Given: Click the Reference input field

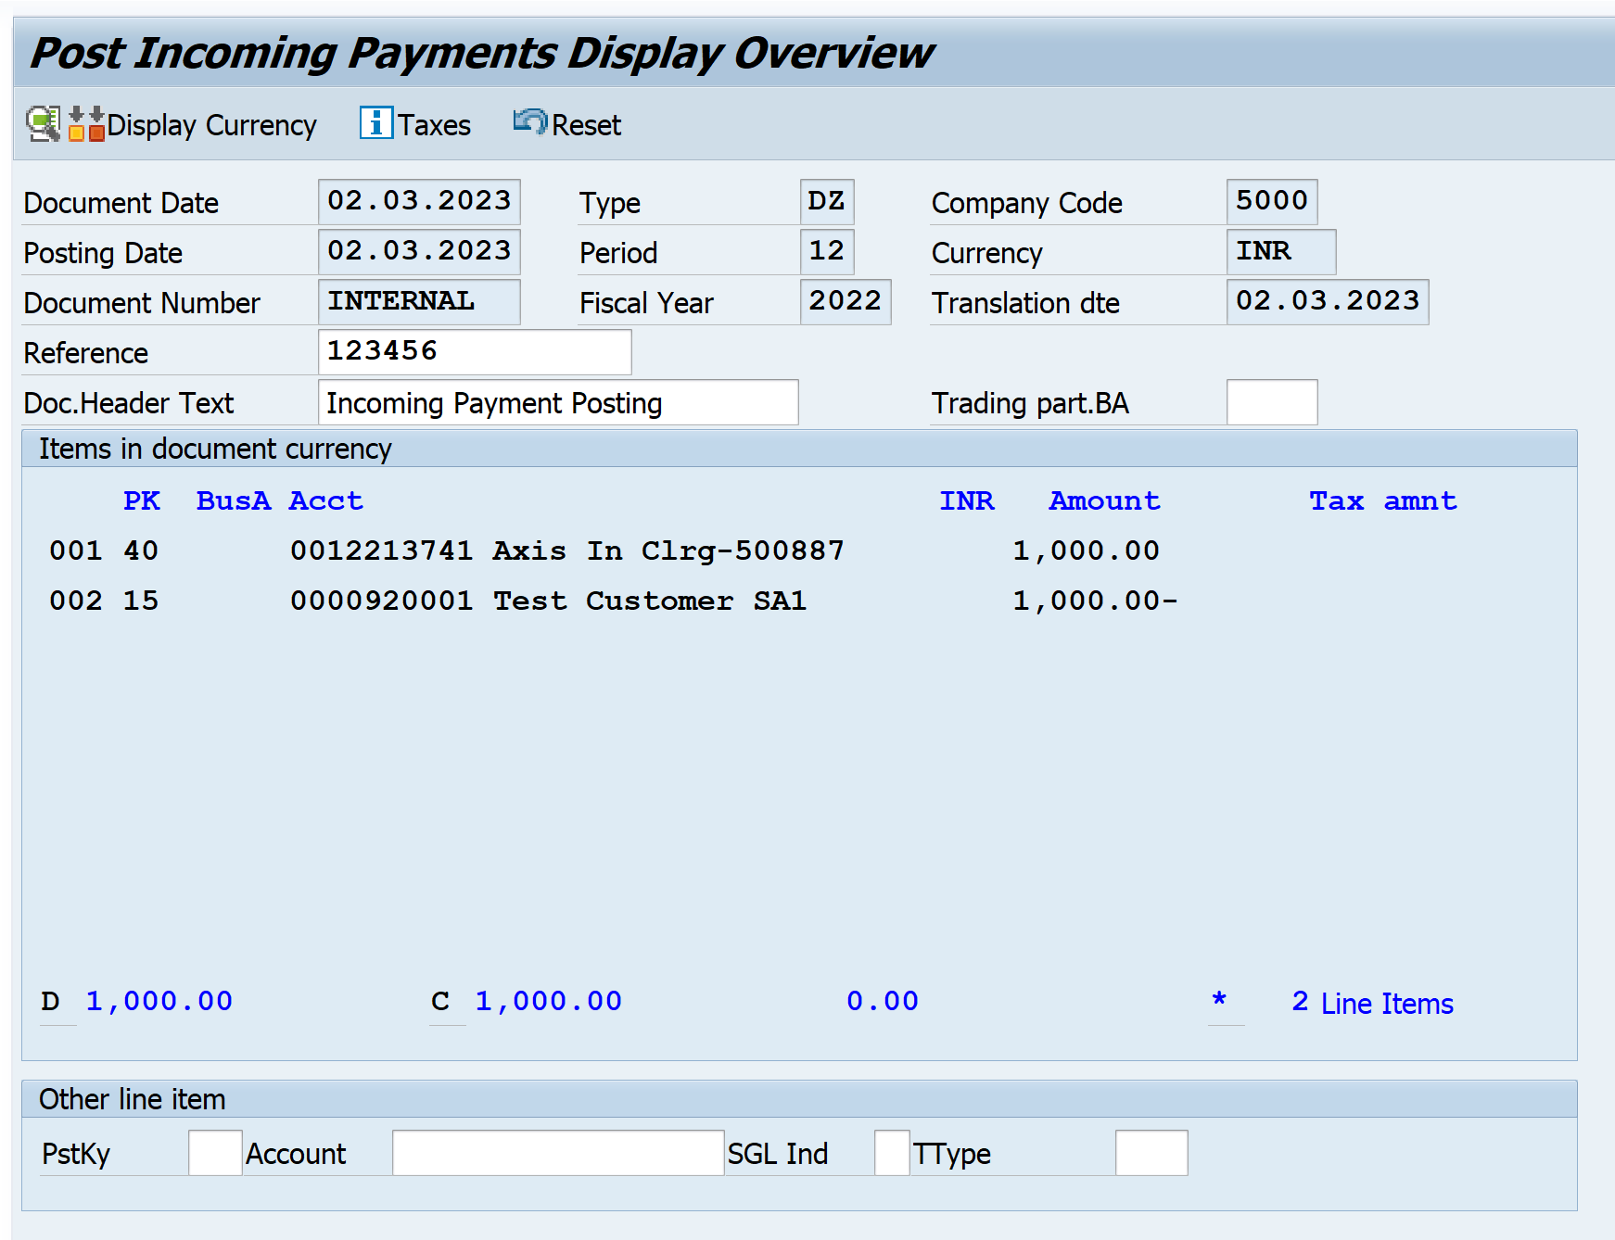Looking at the screenshot, I should pyautogui.click(x=475, y=352).
